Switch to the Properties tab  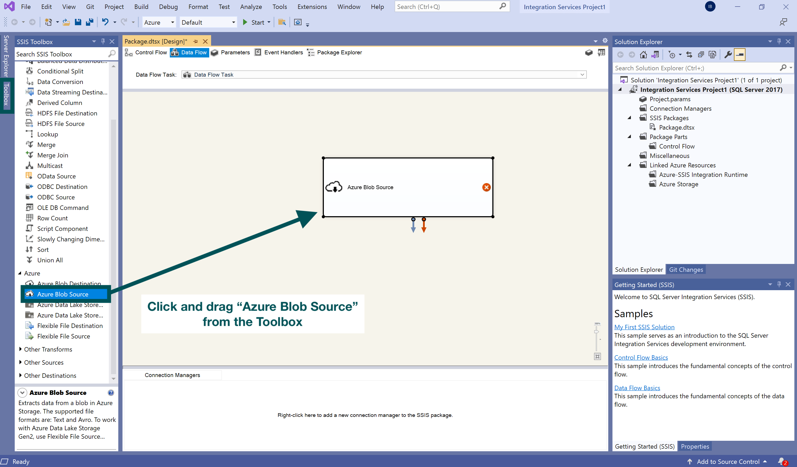[694, 447]
